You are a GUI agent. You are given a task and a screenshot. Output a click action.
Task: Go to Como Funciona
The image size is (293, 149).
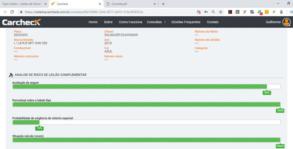[x=131, y=22]
